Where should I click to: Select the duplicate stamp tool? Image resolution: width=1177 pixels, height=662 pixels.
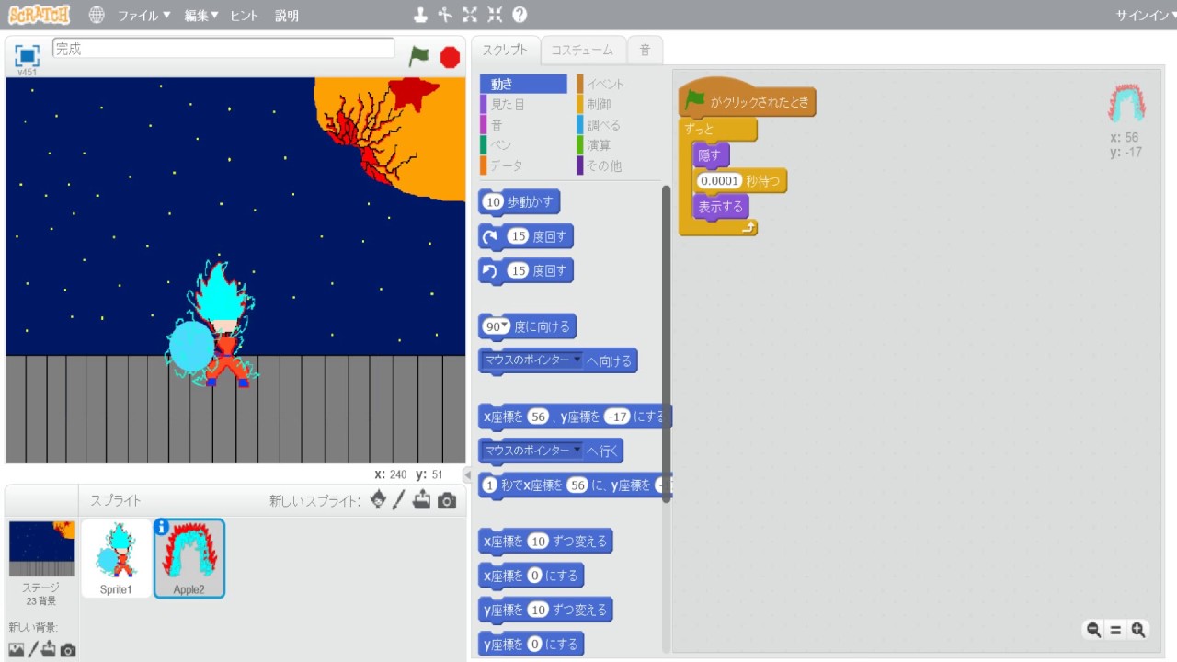coord(420,15)
